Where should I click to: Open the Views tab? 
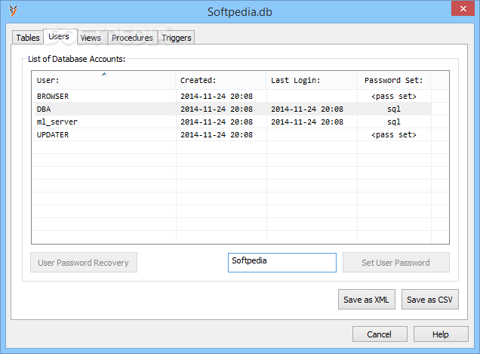91,38
